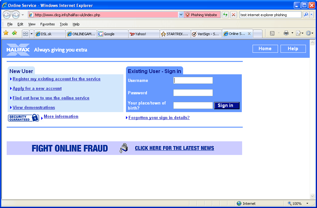Refresh the page with green arrows icon
The width and height of the screenshot is (317, 208).
(225, 15)
